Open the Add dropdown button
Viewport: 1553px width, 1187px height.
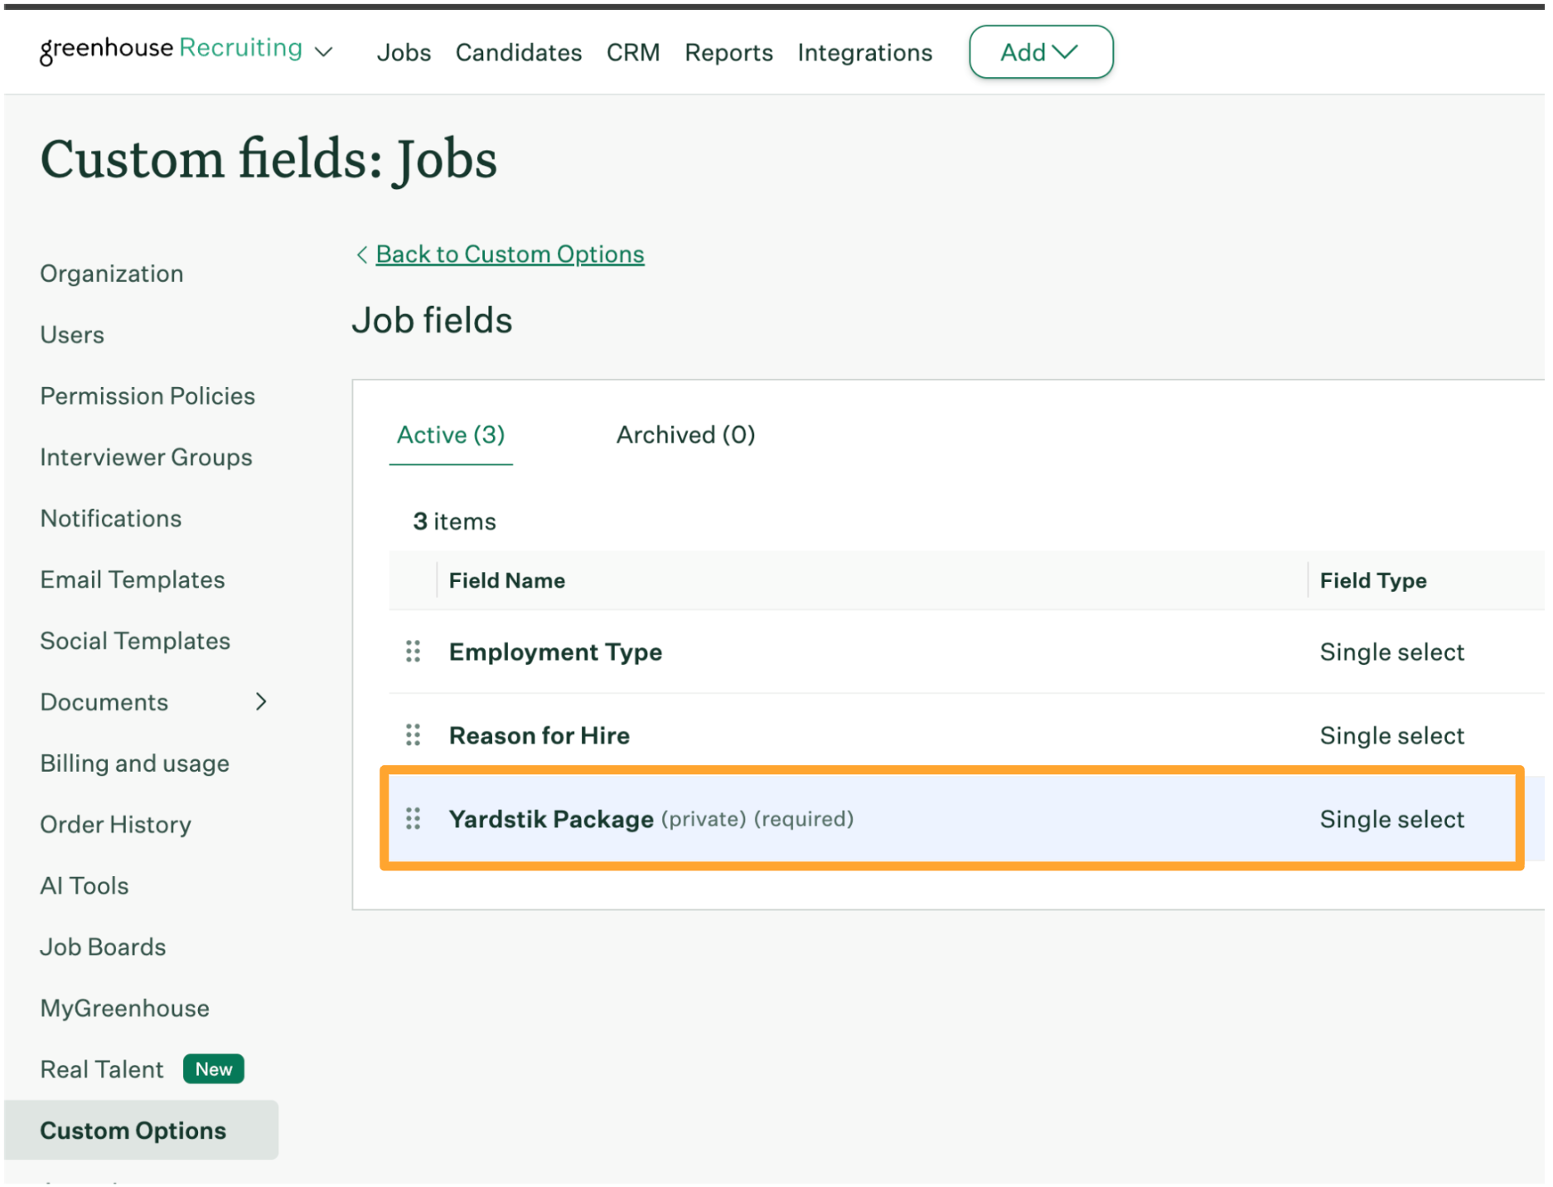tap(1041, 52)
